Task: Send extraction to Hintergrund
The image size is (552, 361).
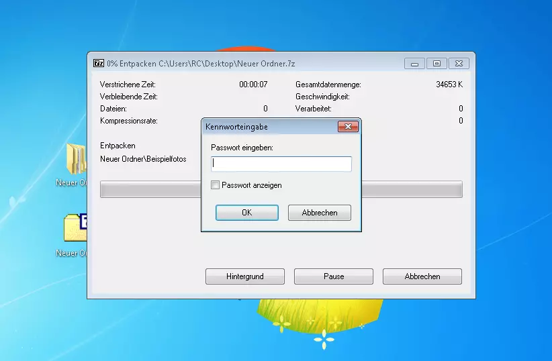Action: (x=245, y=276)
